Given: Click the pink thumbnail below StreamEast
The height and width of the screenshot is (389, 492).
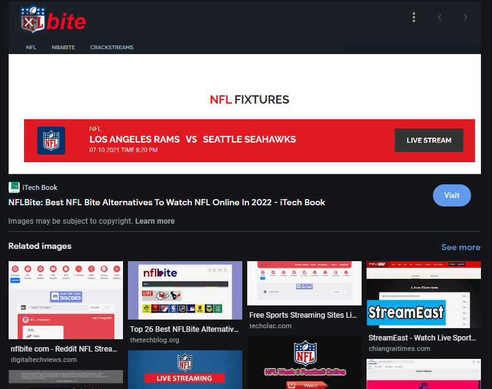Looking at the screenshot, I should click(424, 374).
